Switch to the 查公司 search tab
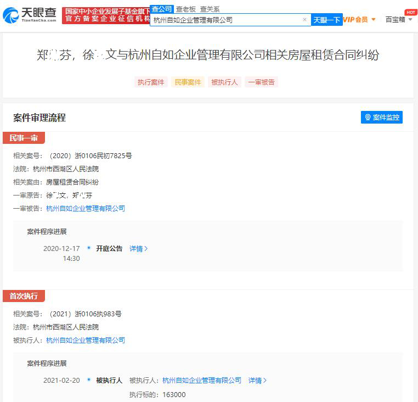This screenshot has width=418, height=402. [x=161, y=9]
